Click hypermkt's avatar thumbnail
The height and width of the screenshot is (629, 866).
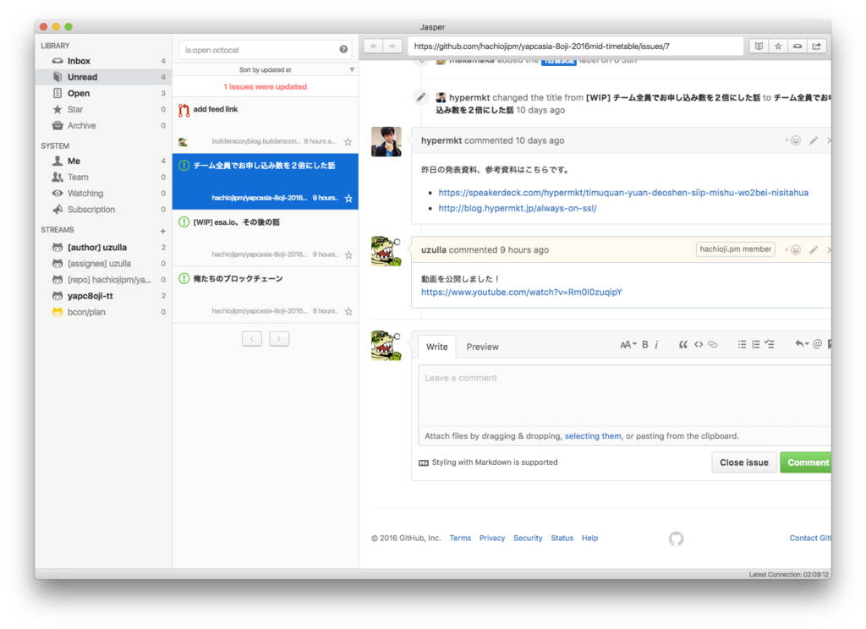point(386,142)
